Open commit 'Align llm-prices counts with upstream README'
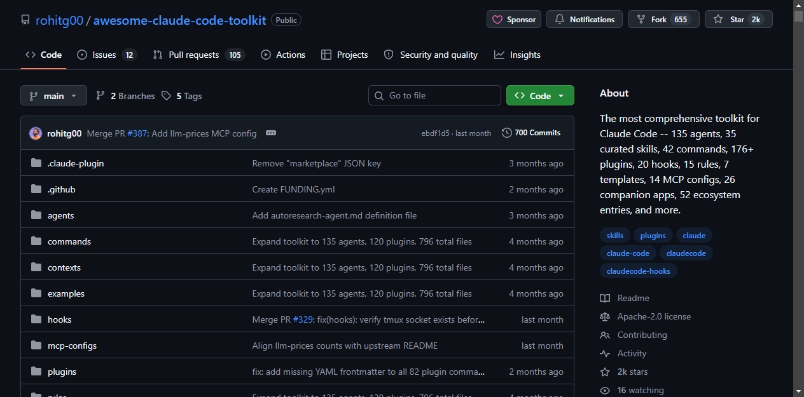The width and height of the screenshot is (804, 397). pos(345,346)
